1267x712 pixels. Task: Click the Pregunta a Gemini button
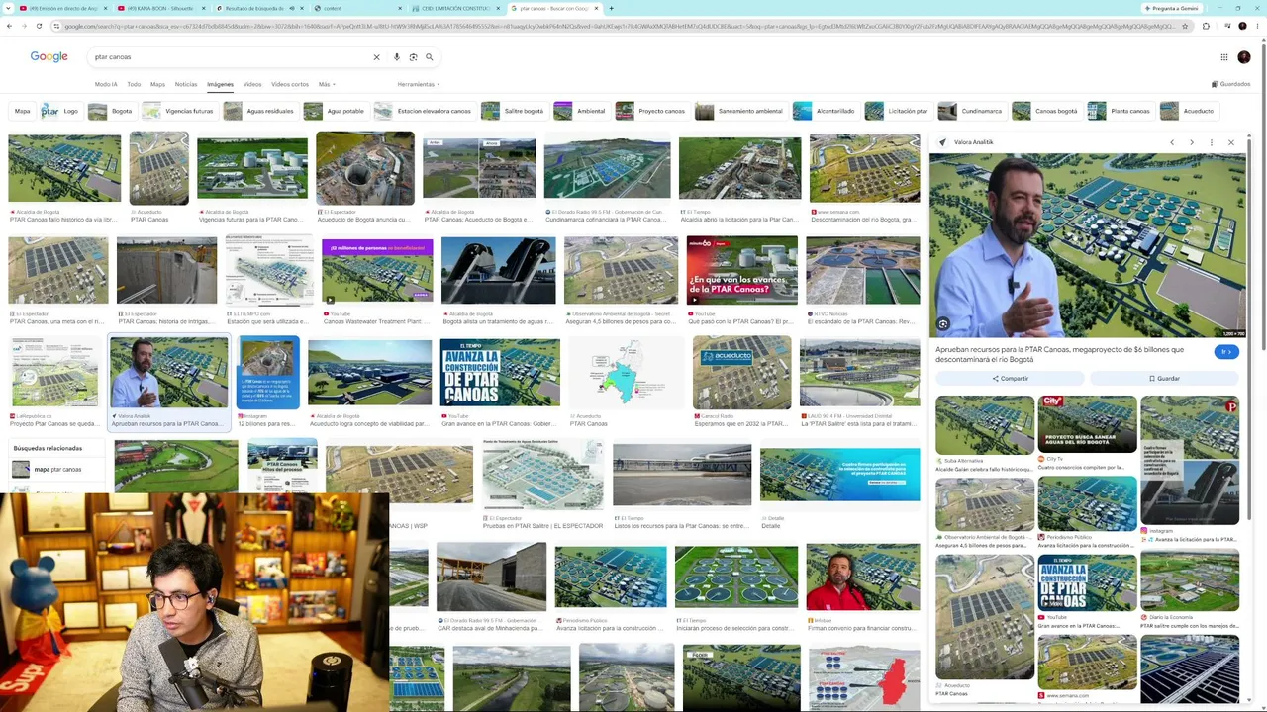tap(1173, 8)
